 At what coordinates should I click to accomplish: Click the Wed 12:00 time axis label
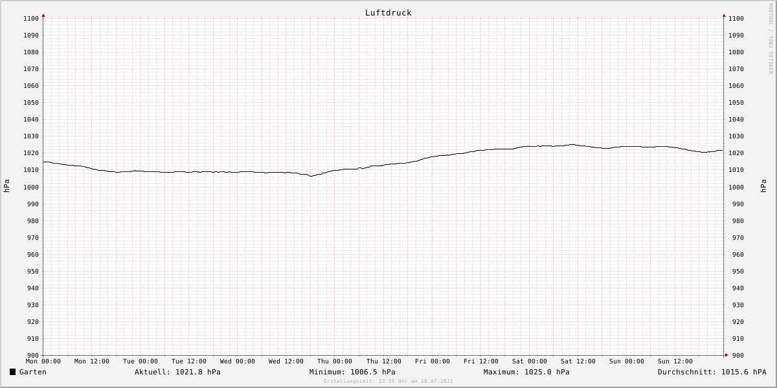point(286,361)
